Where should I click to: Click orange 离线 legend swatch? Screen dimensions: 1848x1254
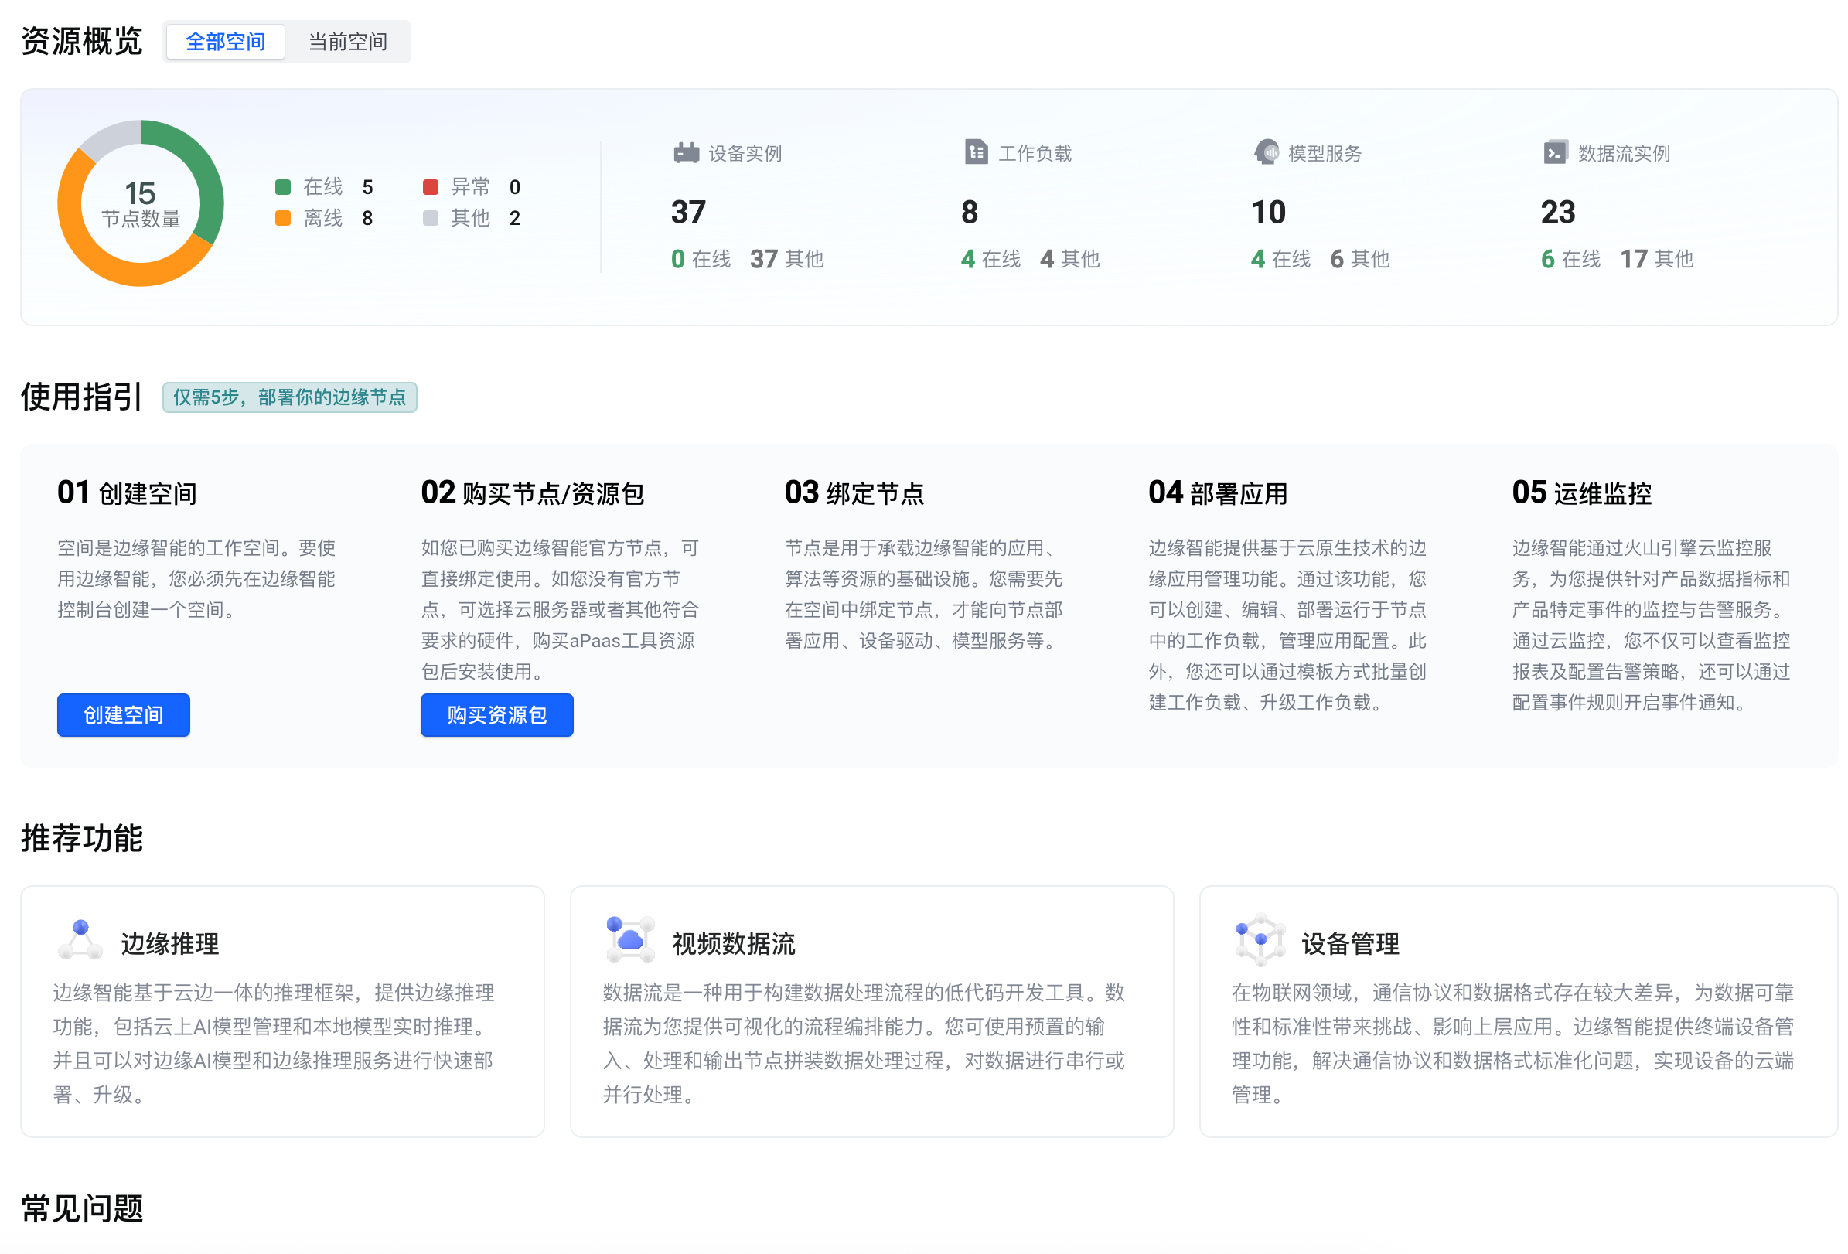pos(282,218)
